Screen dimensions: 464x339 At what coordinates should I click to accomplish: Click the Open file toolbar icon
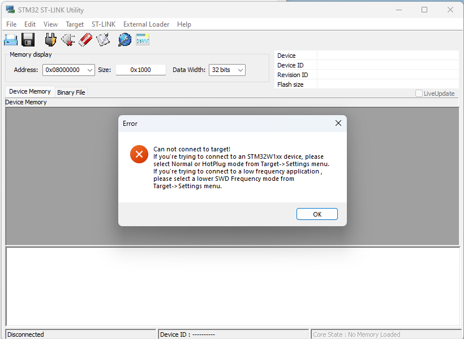pyautogui.click(x=11, y=40)
